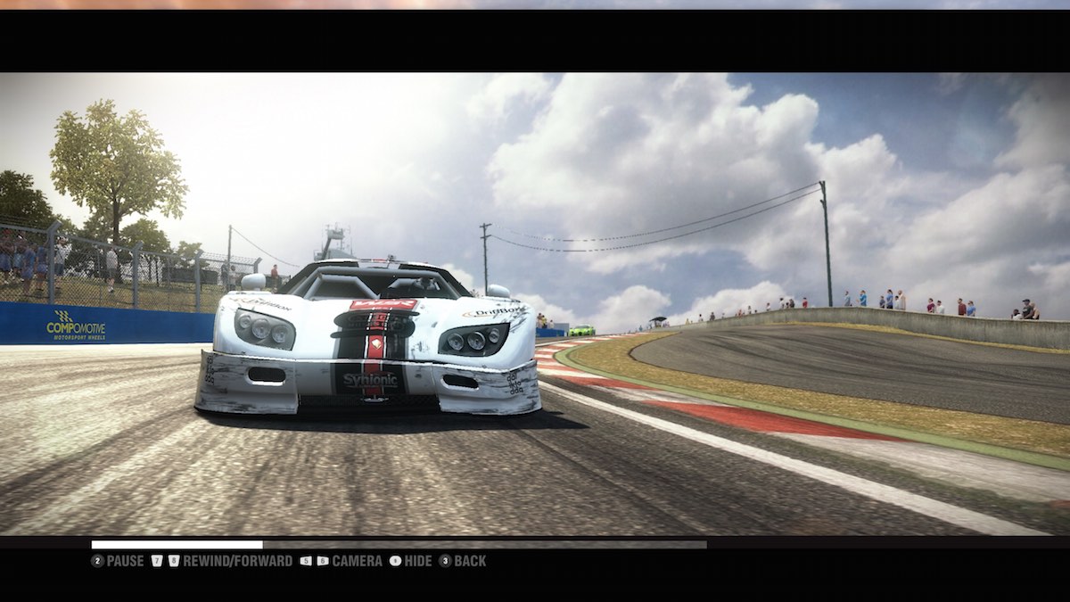This screenshot has height=602, width=1070.
Task: Select the REWIND/FORWARD text label
Action: pyautogui.click(x=237, y=561)
